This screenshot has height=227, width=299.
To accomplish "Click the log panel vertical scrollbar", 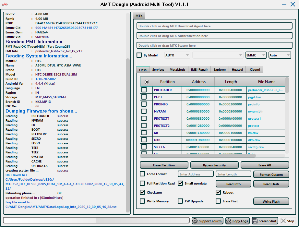I will [x=128, y=130].
